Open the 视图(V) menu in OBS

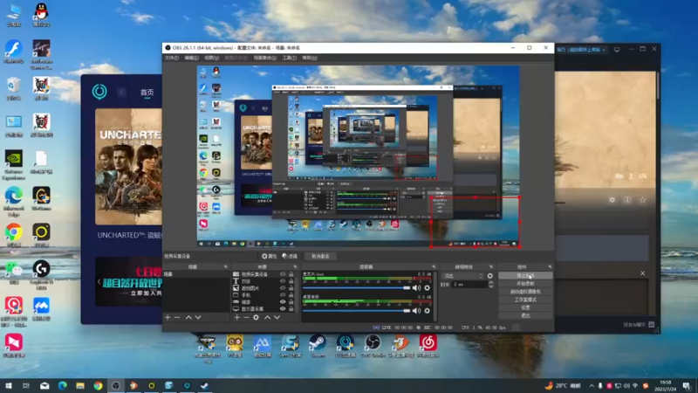point(211,58)
